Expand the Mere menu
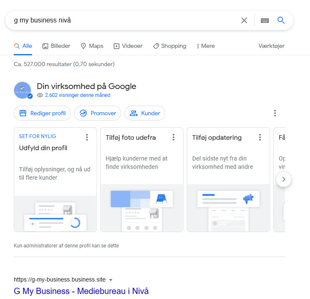 click(206, 46)
